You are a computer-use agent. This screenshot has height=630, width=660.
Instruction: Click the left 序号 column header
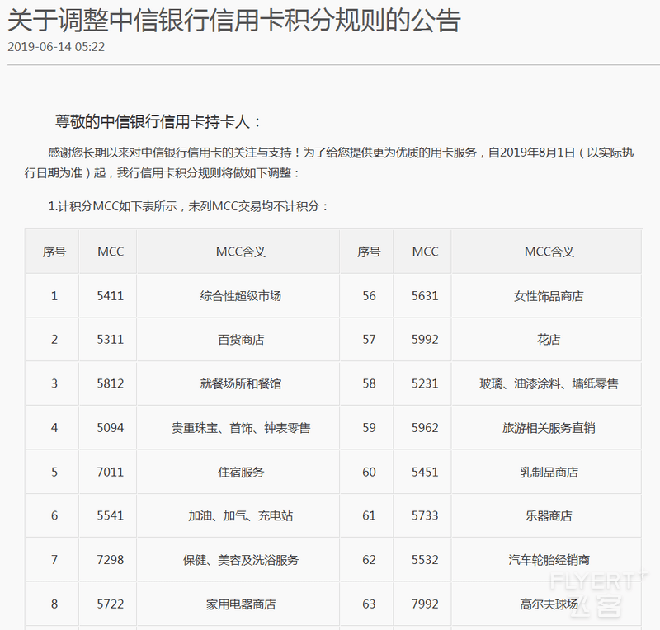(54, 252)
